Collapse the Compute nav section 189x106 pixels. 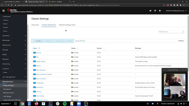point(14,69)
